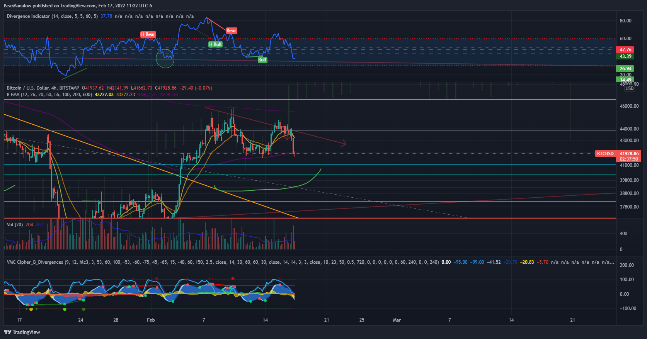Screen dimensions: 647x339
Task: Click 38800.00 on the price scale
Action: pos(629,193)
